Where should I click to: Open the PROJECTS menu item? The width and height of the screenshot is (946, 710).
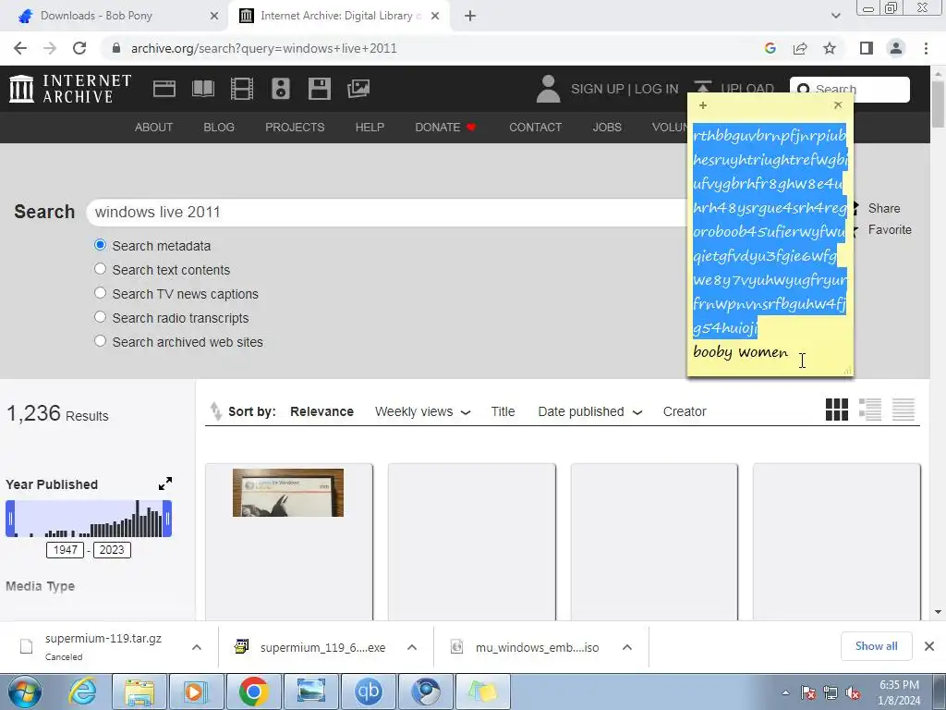click(295, 128)
